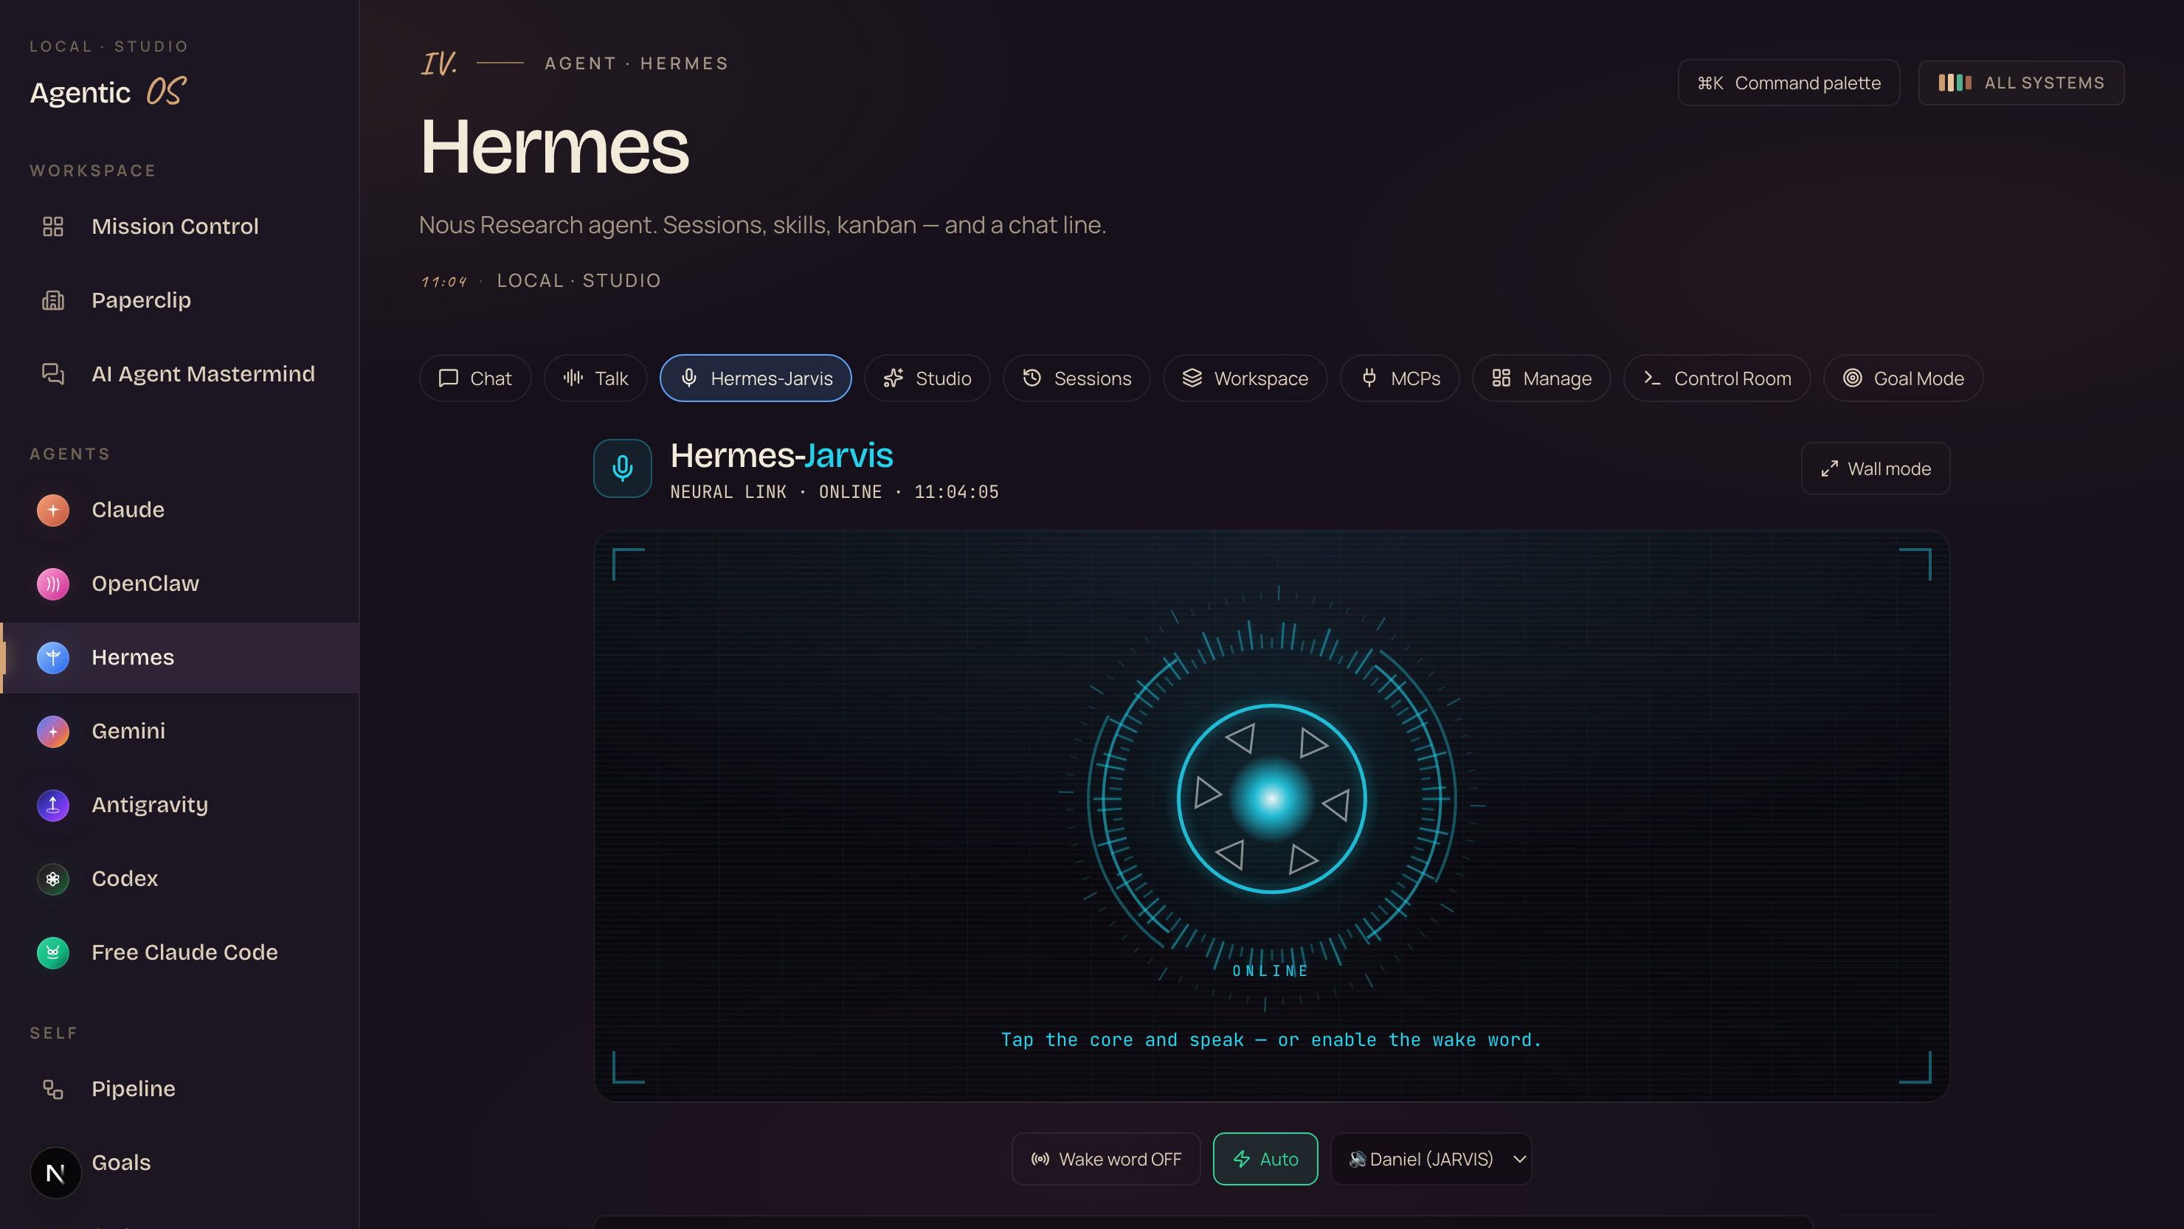Image resolution: width=2184 pixels, height=1229 pixels.
Task: Select the Claude agent avatar
Action: tap(52, 510)
